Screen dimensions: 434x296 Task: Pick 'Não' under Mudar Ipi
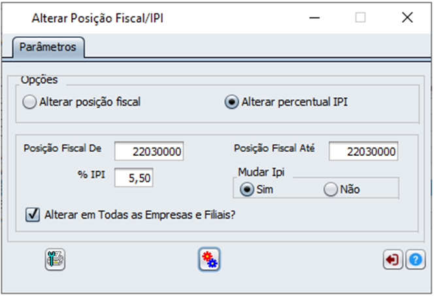coord(331,189)
